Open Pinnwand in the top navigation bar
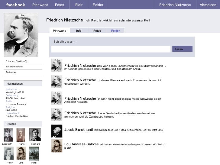Image resolution: width=220 pixels, height=165 pixels. pos(40,5)
